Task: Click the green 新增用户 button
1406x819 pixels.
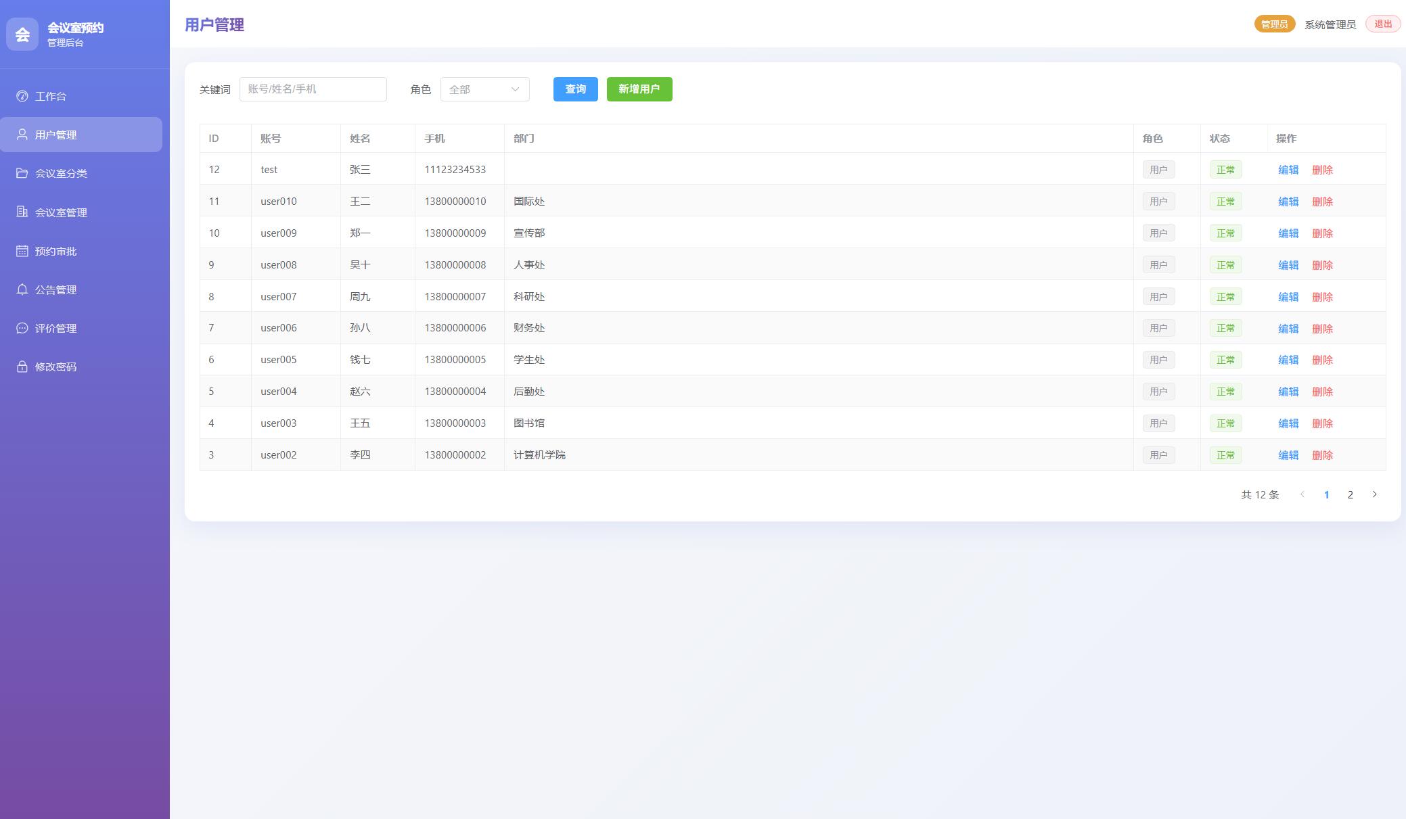Action: coord(639,89)
